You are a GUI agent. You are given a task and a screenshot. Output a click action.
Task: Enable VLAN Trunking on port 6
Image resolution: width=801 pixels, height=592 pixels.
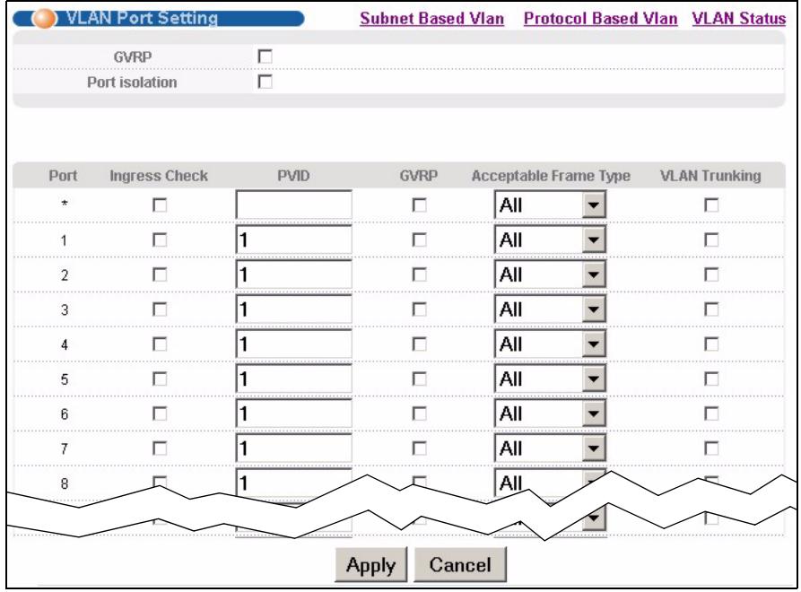coord(711,414)
